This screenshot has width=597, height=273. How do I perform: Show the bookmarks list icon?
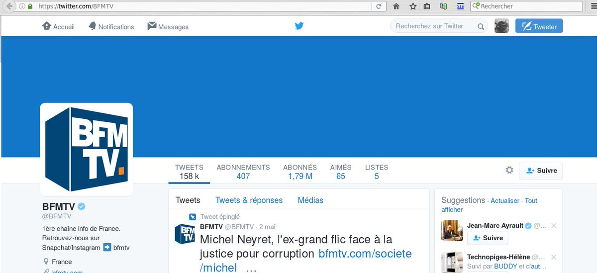point(427,6)
